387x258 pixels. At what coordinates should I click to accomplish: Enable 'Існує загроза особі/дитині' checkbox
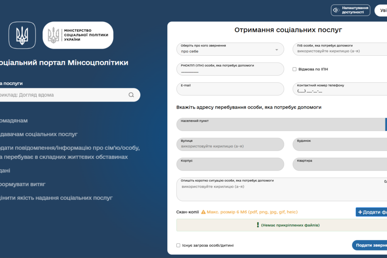tap(179, 246)
